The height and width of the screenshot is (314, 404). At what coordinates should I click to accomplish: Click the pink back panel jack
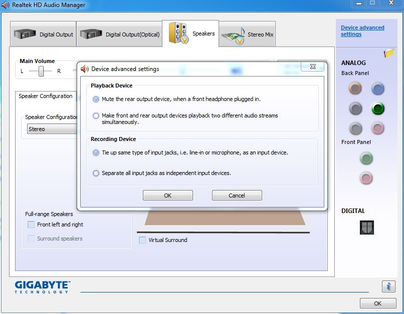(378, 128)
